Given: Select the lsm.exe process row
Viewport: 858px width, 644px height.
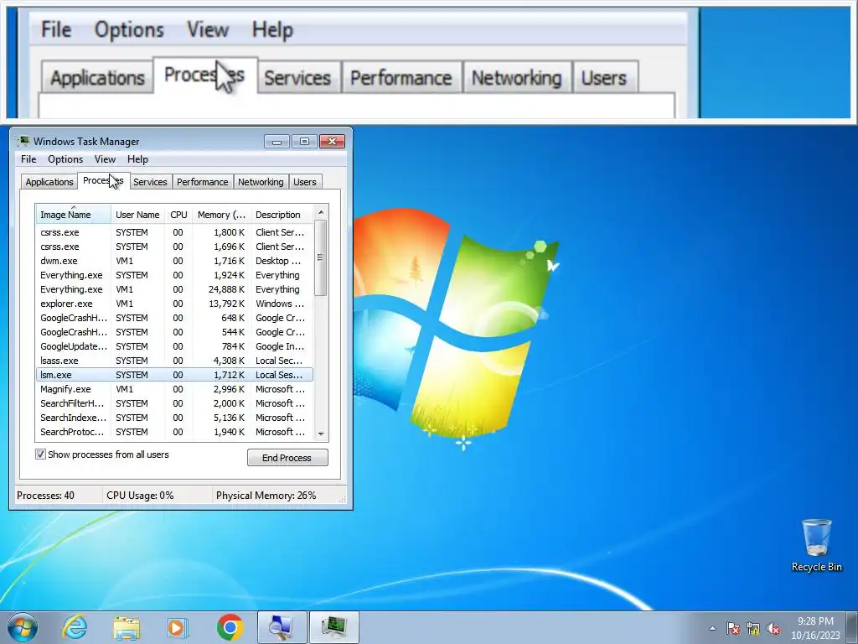Looking at the screenshot, I should (x=174, y=375).
